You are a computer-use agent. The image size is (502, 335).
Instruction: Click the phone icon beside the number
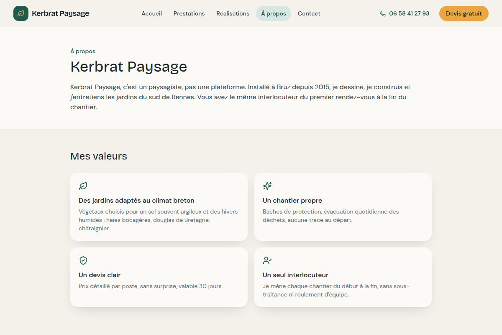point(382,13)
